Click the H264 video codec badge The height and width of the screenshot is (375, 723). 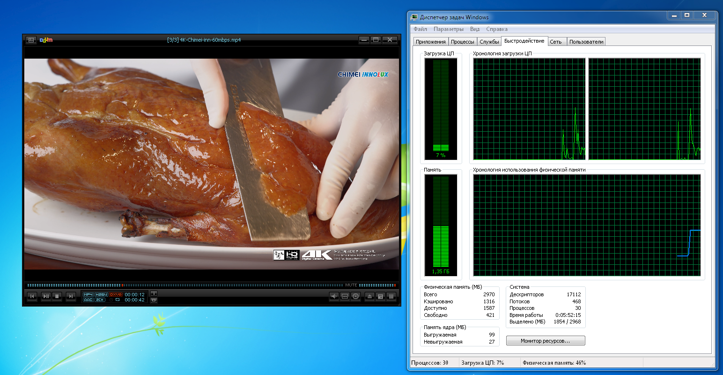(x=101, y=294)
